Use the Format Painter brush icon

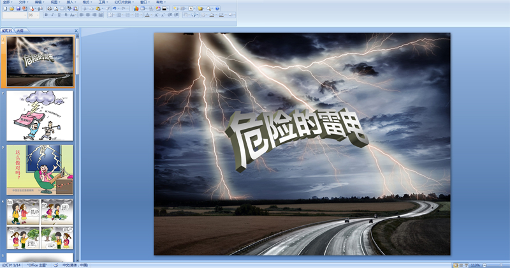[107, 9]
